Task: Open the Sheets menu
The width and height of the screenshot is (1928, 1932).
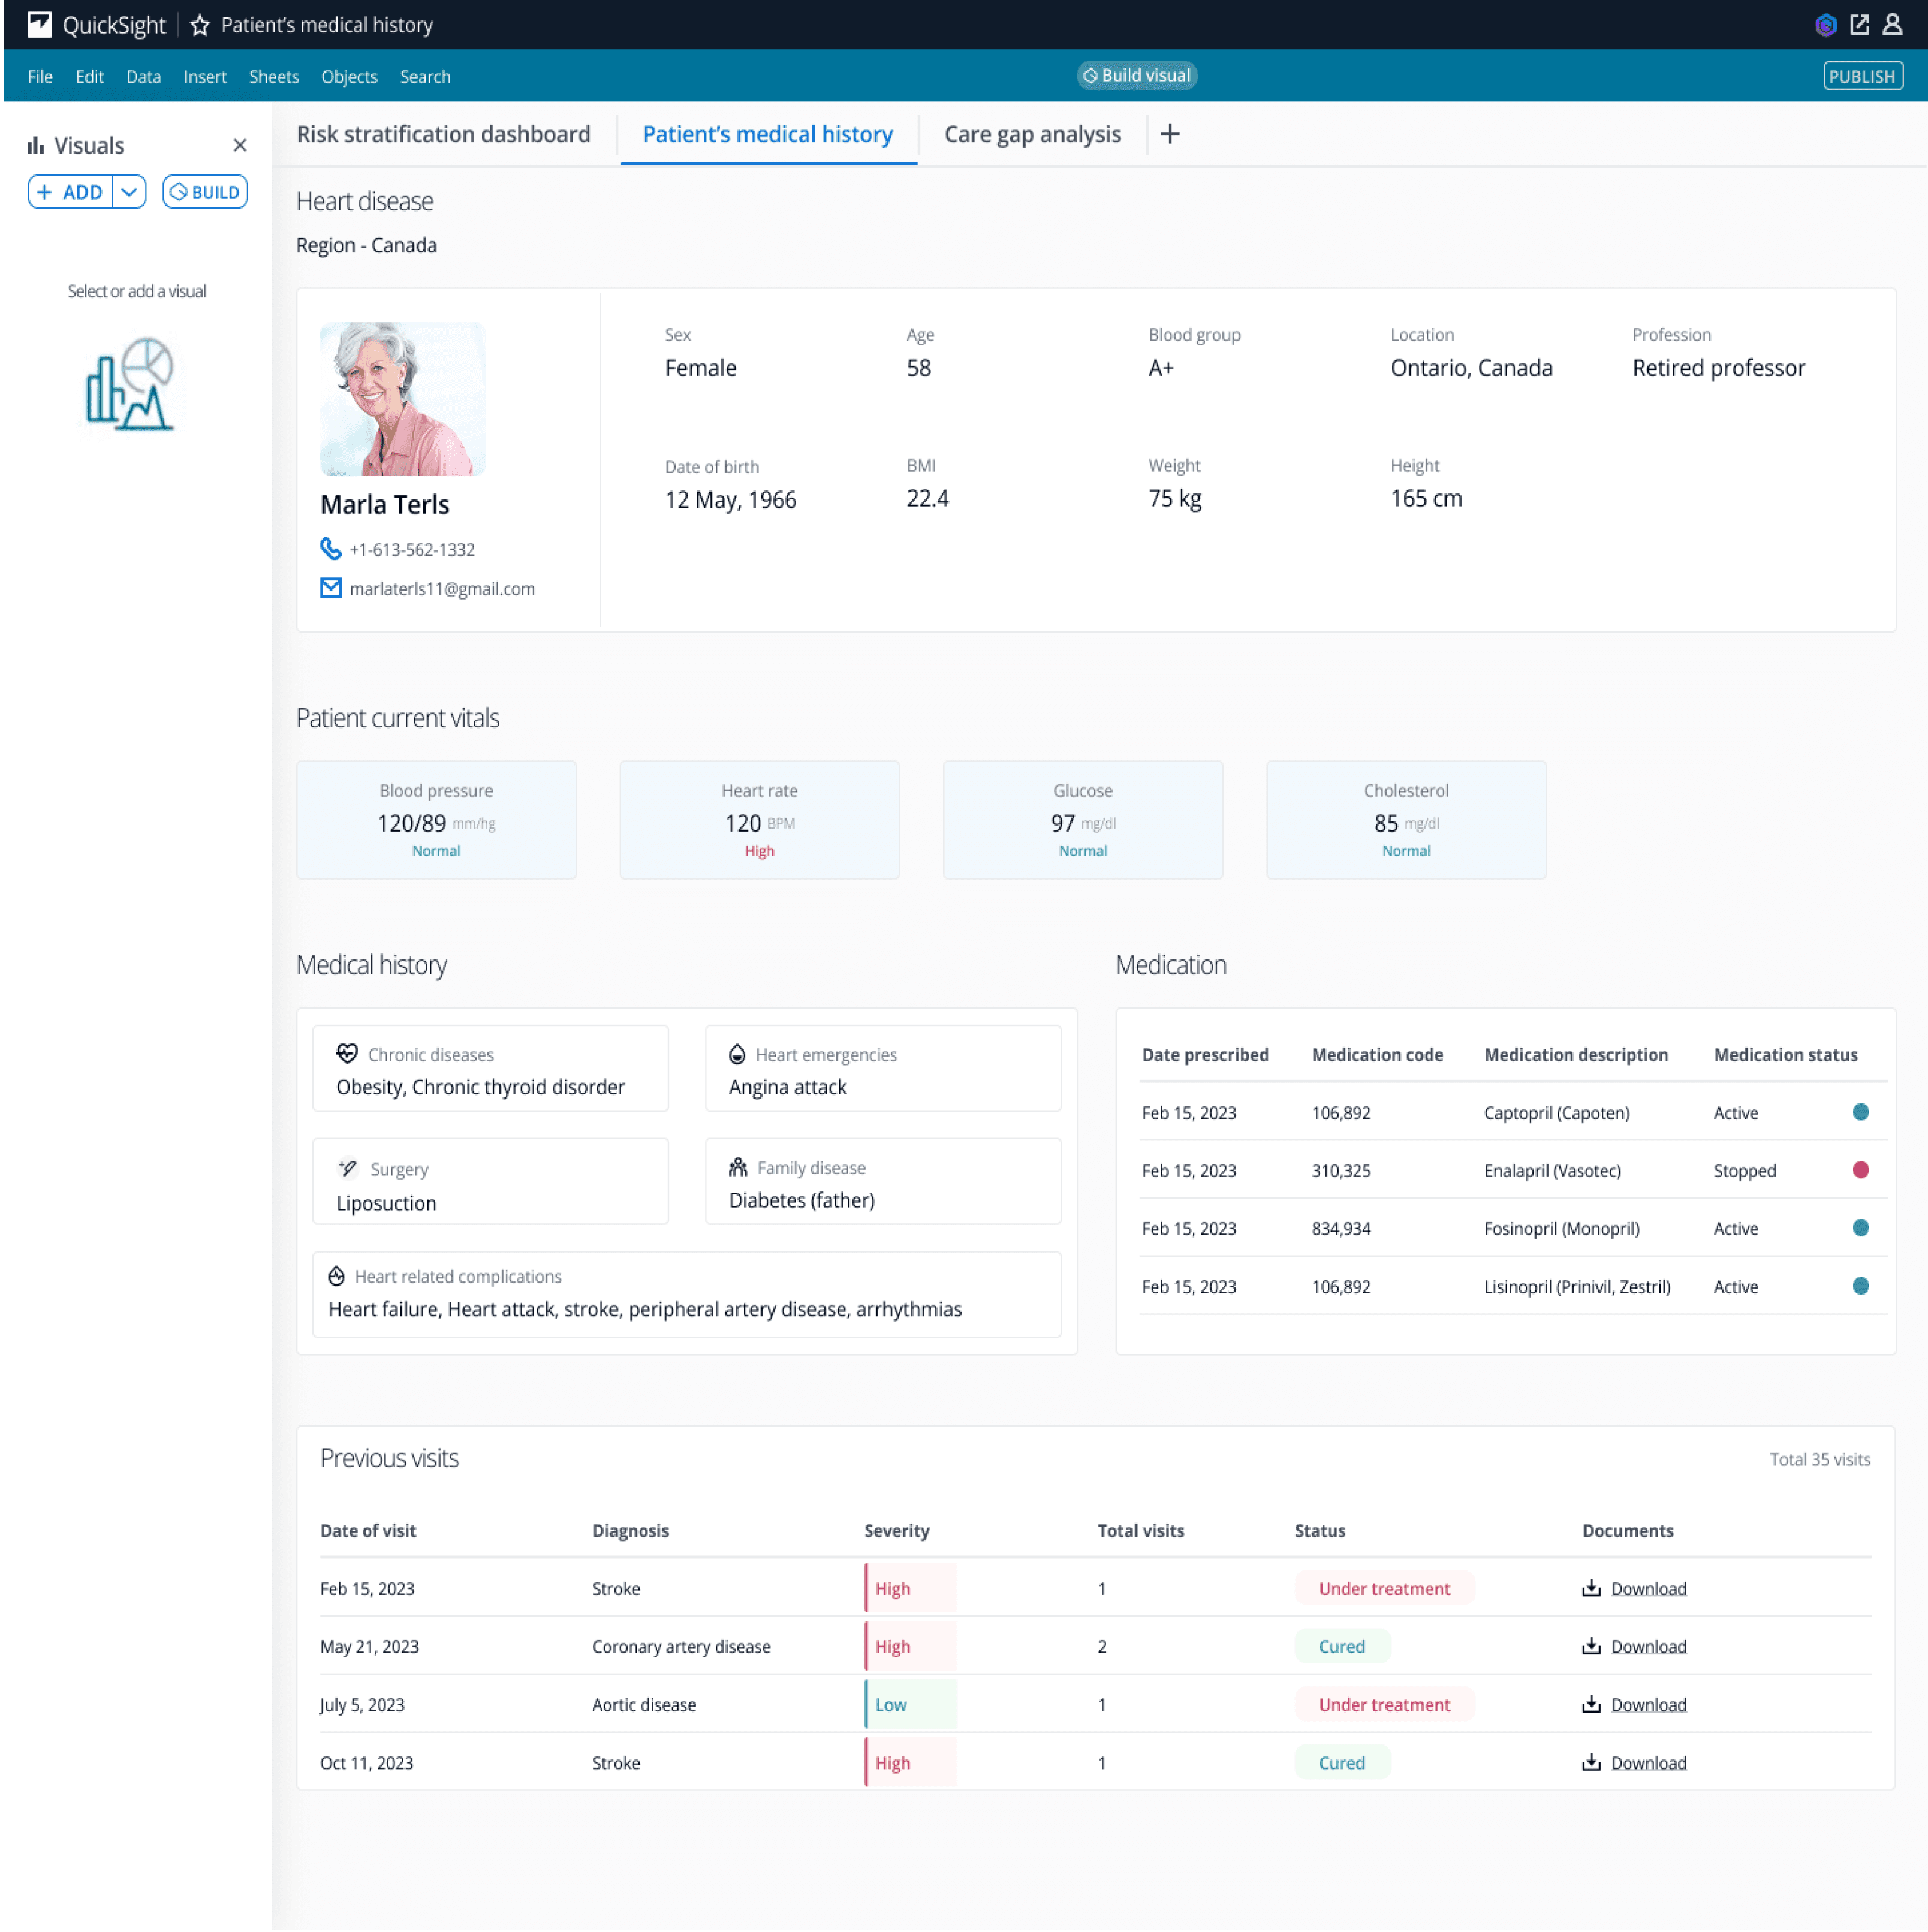Action: point(273,77)
